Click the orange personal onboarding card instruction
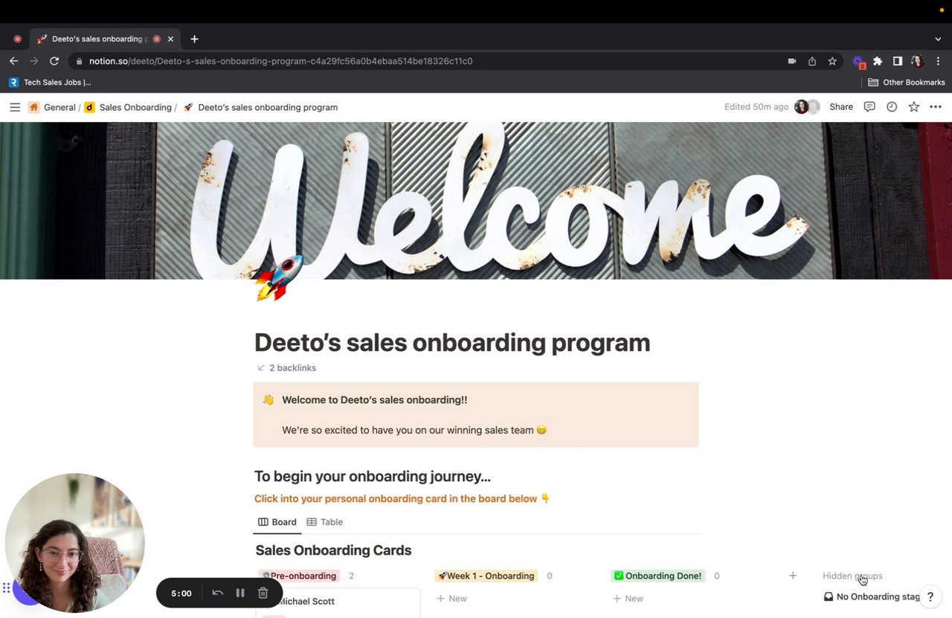The image size is (952, 618). coord(402,498)
